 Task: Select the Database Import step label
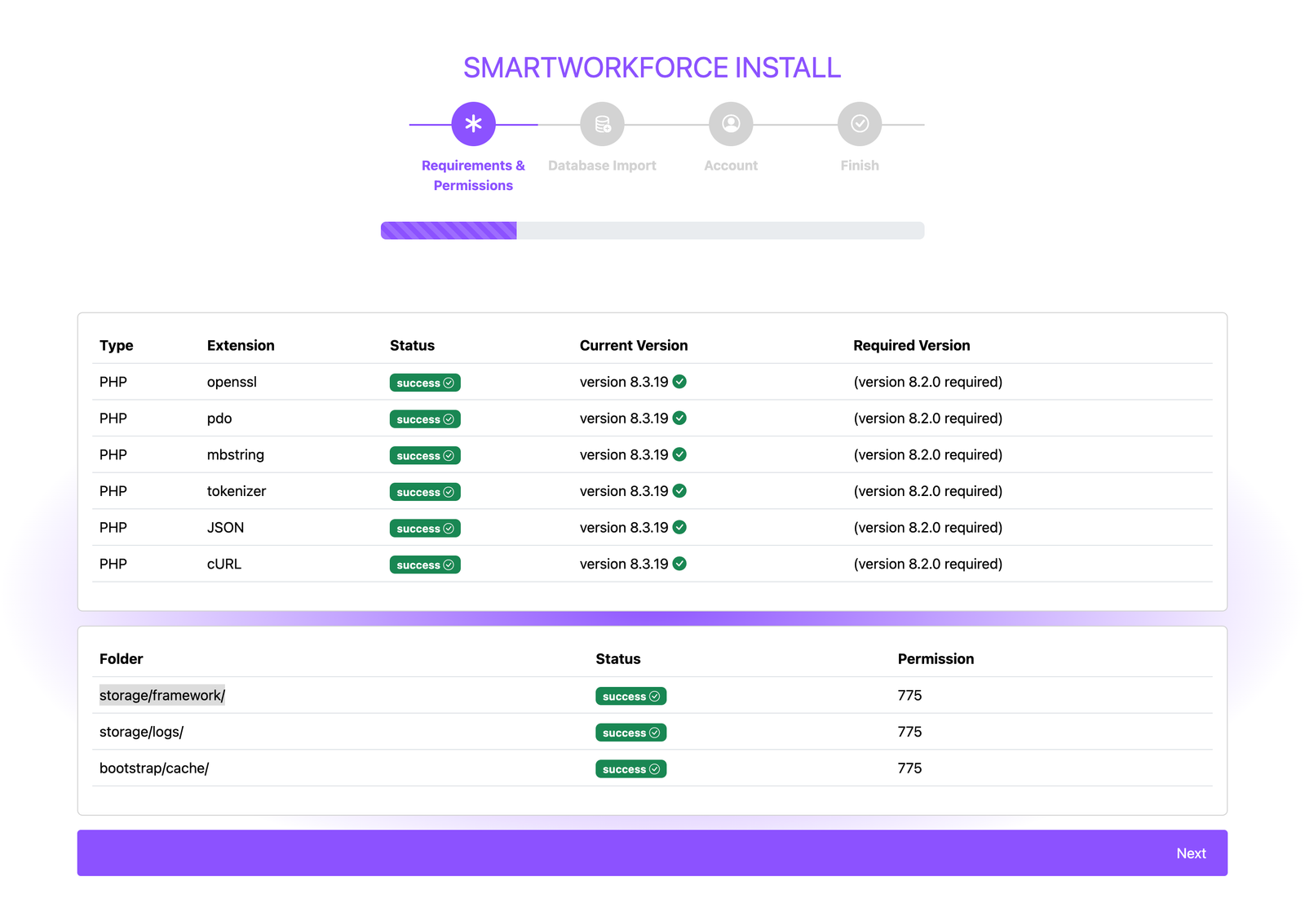(602, 166)
